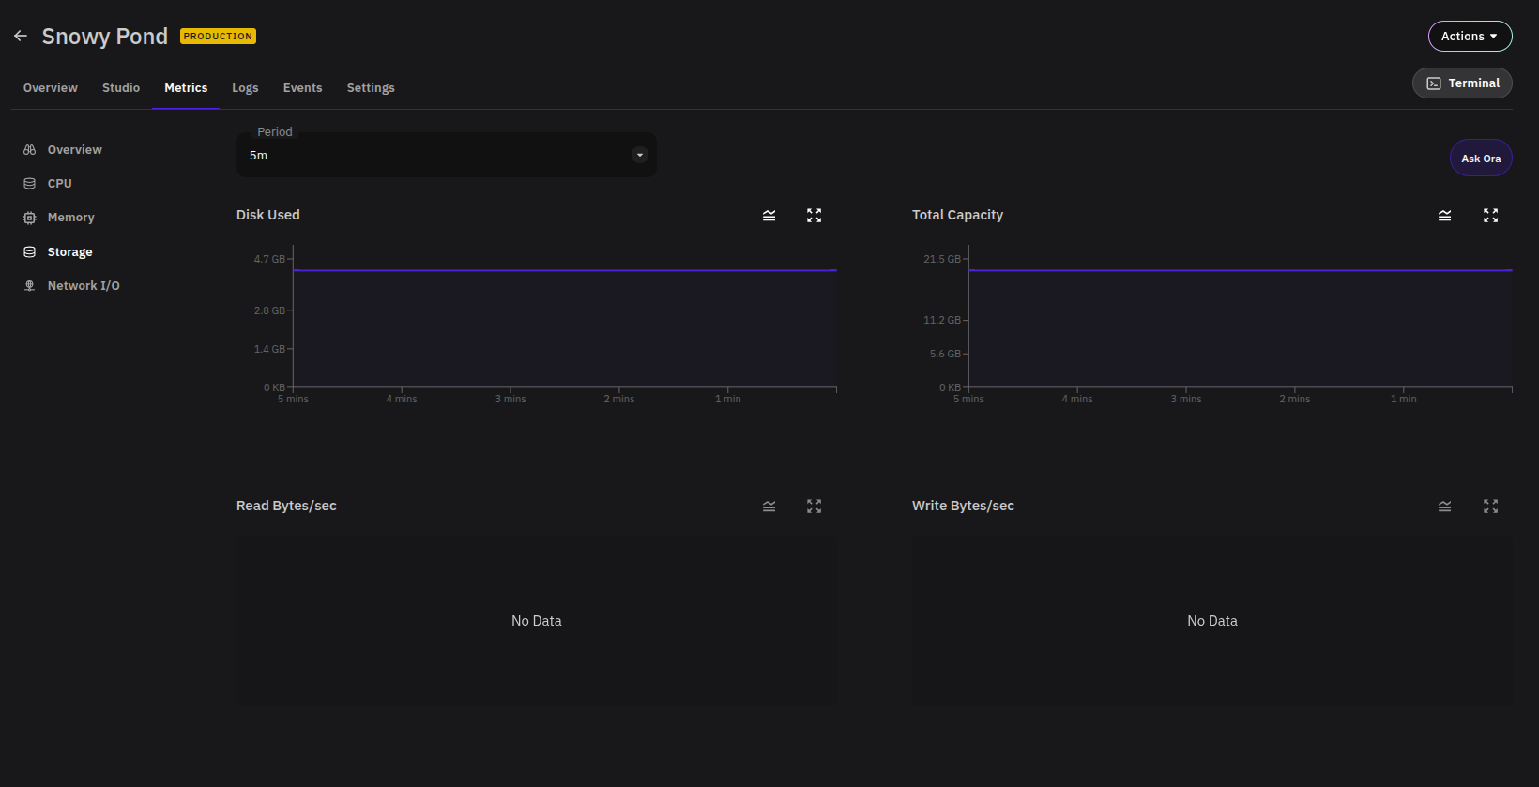Switch to the Overview tab
This screenshot has height=787, width=1539.
(51, 87)
